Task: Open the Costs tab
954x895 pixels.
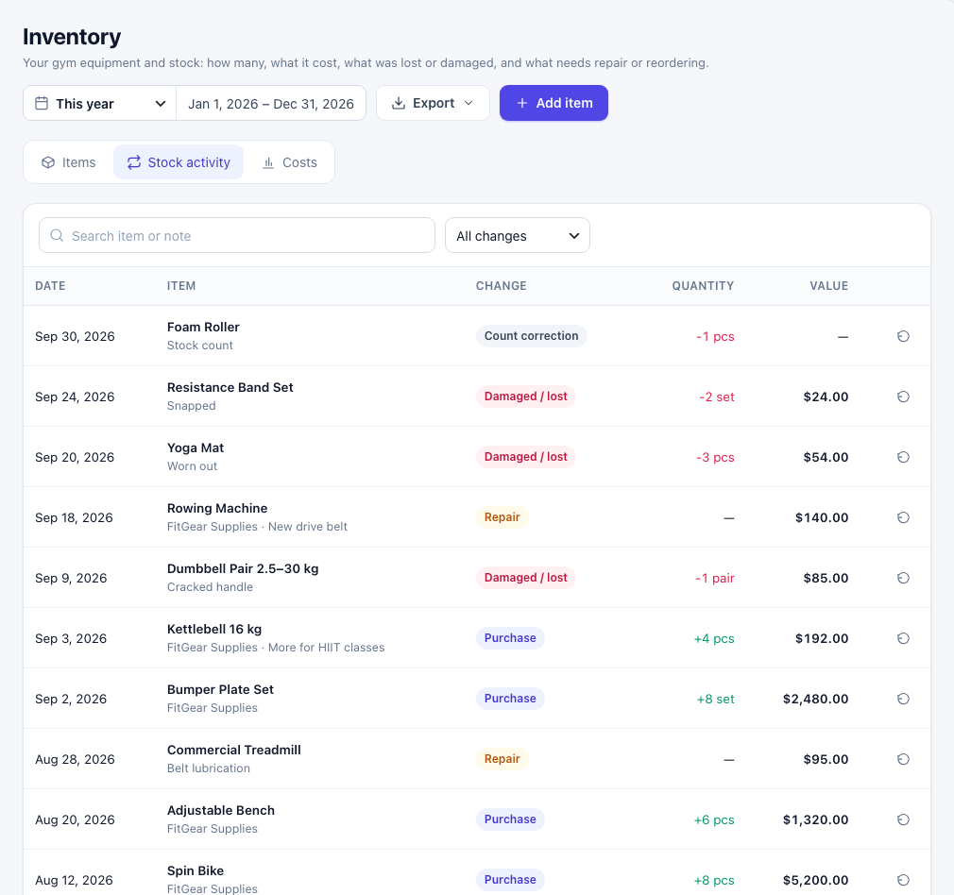Action: (290, 162)
